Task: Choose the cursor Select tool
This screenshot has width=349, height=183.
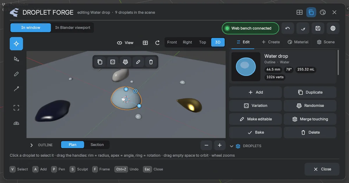Action: point(16,59)
